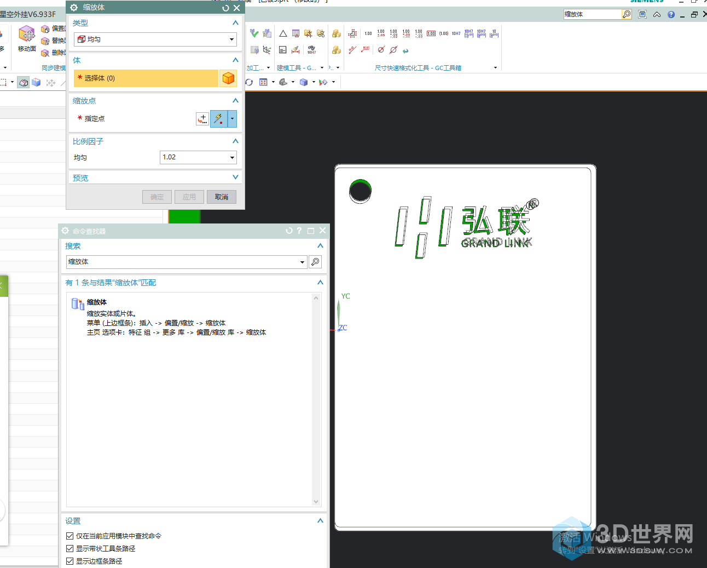Screen dimensions: 707x568
Task: Click the 星空外挂V6.933F tab
Action: [28, 14]
